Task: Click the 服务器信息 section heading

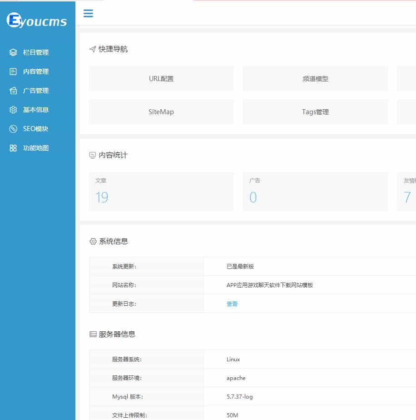Action: pyautogui.click(x=117, y=334)
